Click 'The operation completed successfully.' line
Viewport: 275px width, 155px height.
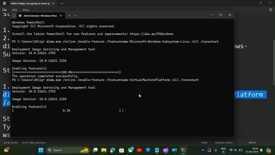pyautogui.click(x=46, y=76)
